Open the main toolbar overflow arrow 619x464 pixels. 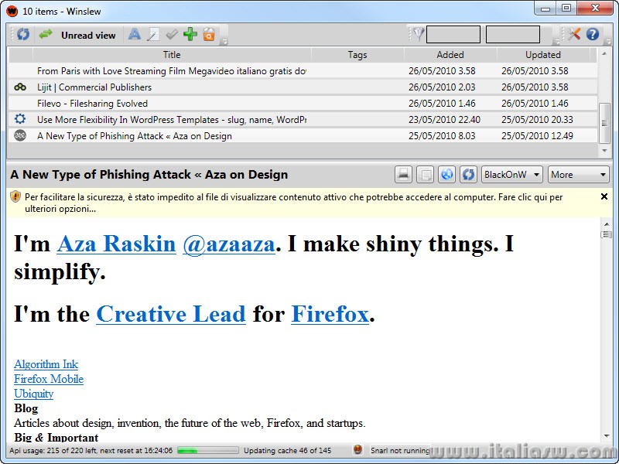[x=224, y=42]
